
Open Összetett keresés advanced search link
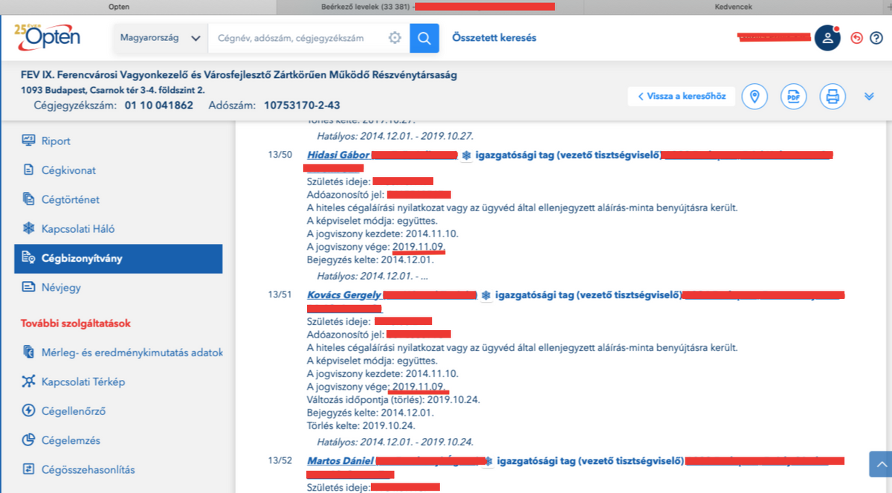[494, 38]
